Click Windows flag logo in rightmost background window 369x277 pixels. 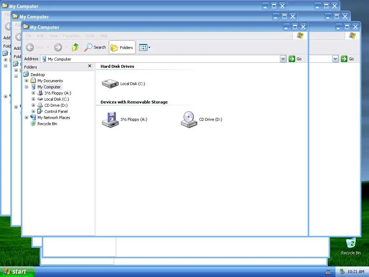tap(352, 36)
